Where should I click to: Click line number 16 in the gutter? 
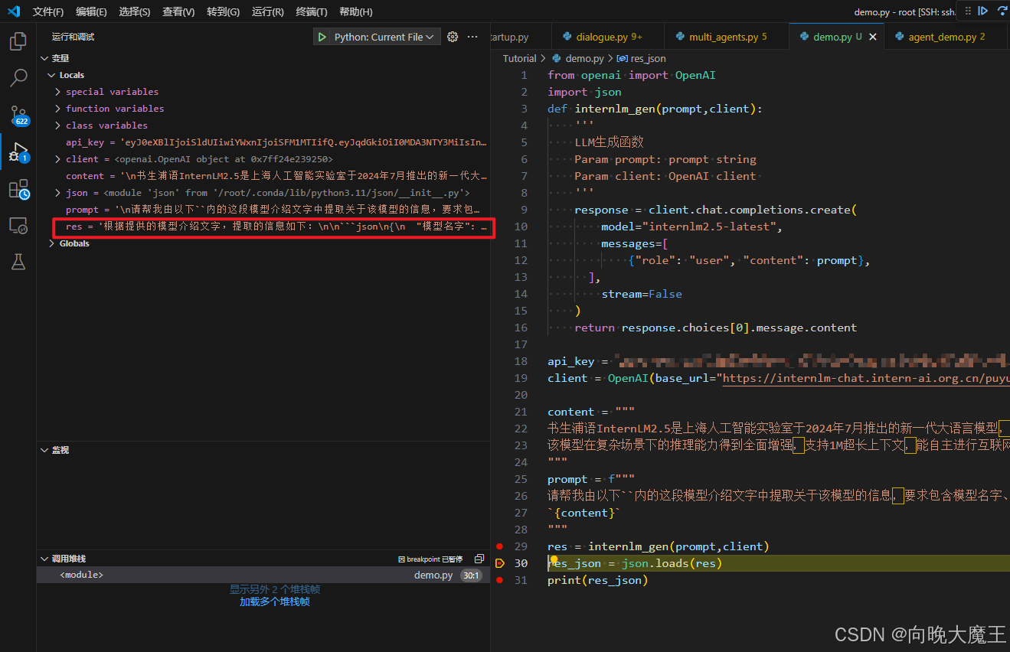521,328
